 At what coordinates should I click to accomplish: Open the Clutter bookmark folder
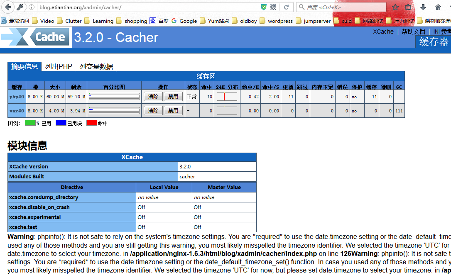click(69, 21)
